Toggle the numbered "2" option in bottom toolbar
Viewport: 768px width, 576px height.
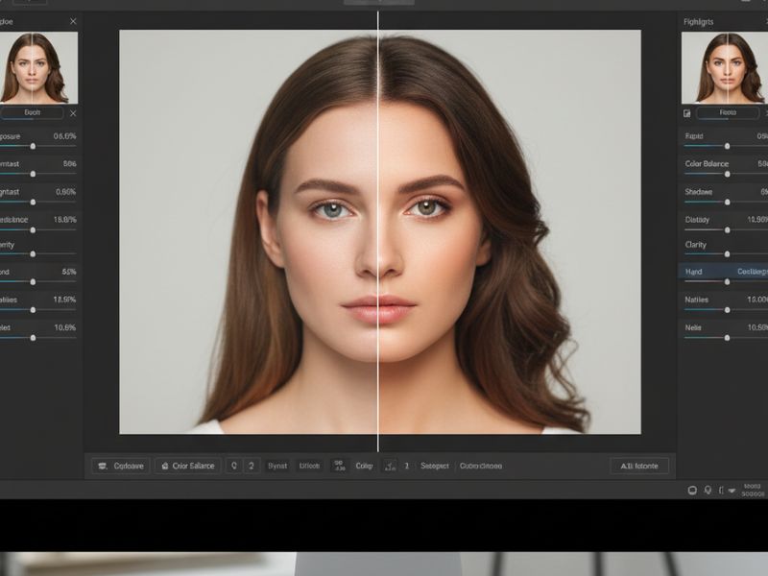pos(252,466)
